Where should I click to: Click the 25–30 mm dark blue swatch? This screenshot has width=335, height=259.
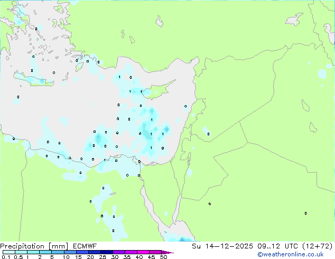coord(106,252)
